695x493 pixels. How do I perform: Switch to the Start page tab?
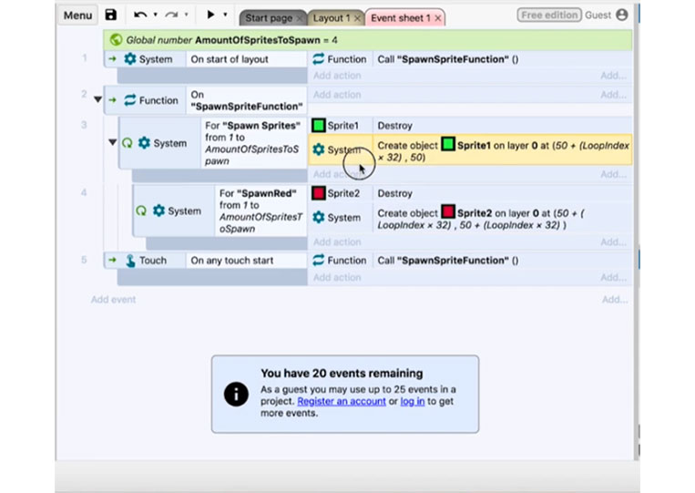(269, 18)
